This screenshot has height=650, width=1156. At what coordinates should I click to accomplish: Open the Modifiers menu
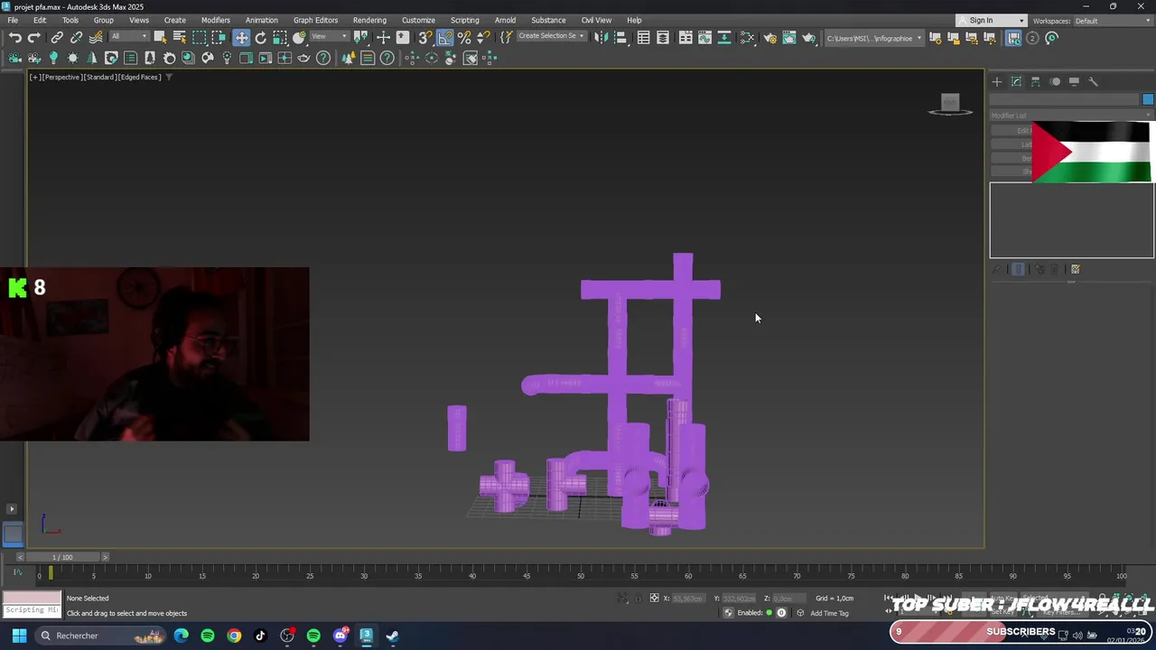pyautogui.click(x=215, y=21)
